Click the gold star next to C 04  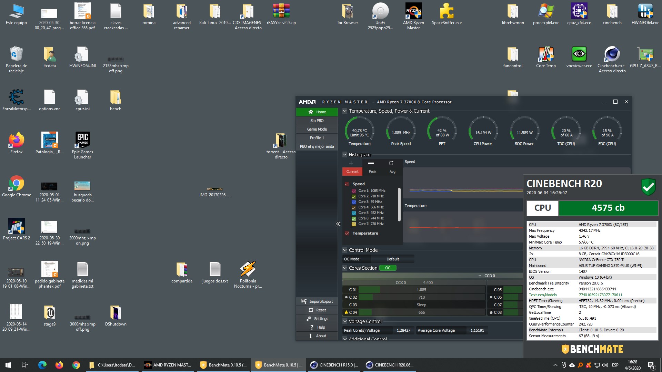pyautogui.click(x=346, y=312)
